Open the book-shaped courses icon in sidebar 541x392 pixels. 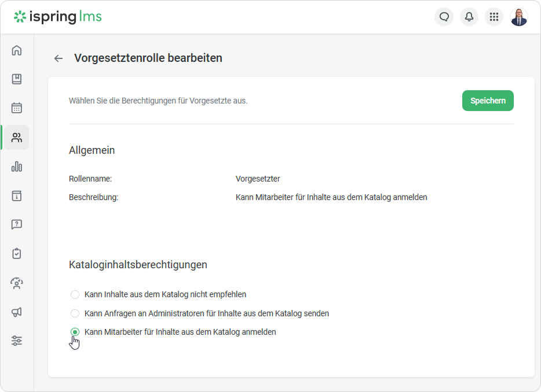tap(17, 79)
